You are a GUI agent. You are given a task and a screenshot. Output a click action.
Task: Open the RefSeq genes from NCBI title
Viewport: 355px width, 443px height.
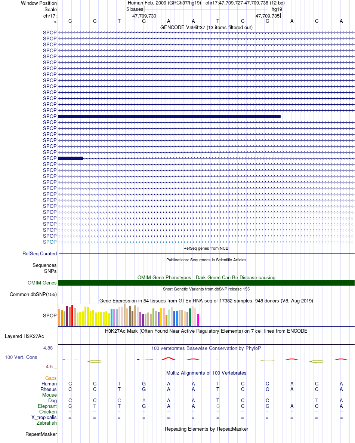(206, 248)
